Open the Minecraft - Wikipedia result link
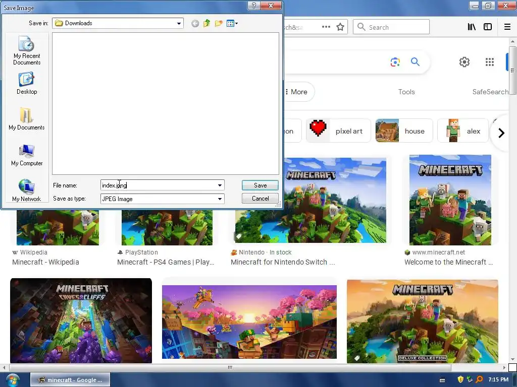Screen dimensions: 517x387 click(45, 262)
